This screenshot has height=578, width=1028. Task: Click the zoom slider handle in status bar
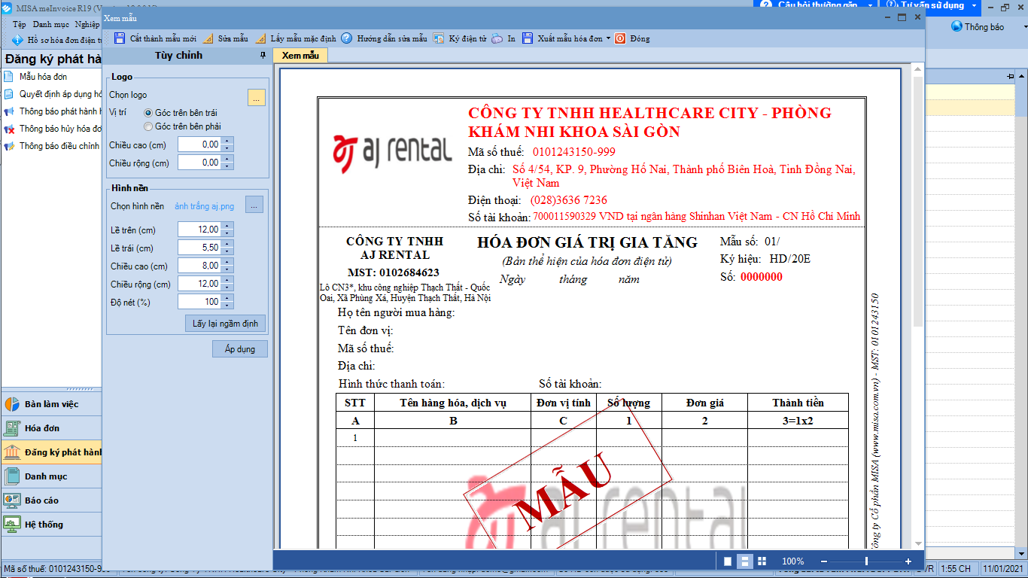(x=866, y=561)
